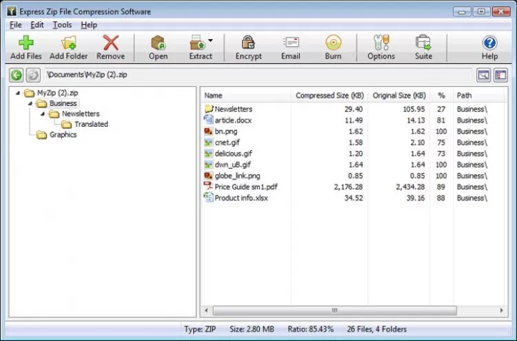Click the Burn disc icon
This screenshot has height=341, width=517.
pyautogui.click(x=333, y=43)
